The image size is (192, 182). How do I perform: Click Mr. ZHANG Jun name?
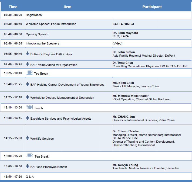[x=124, y=117]
